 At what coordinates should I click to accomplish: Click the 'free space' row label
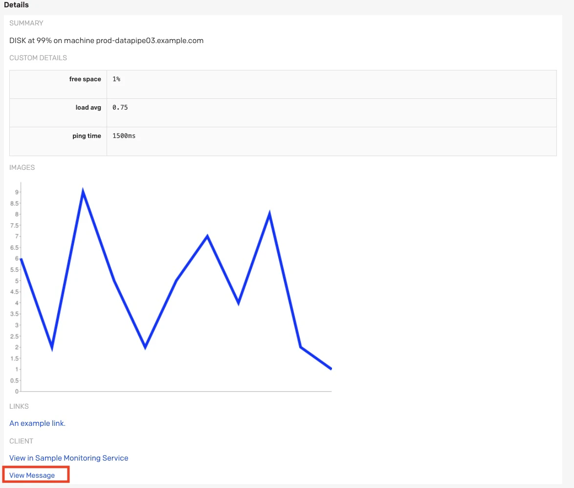click(x=85, y=79)
